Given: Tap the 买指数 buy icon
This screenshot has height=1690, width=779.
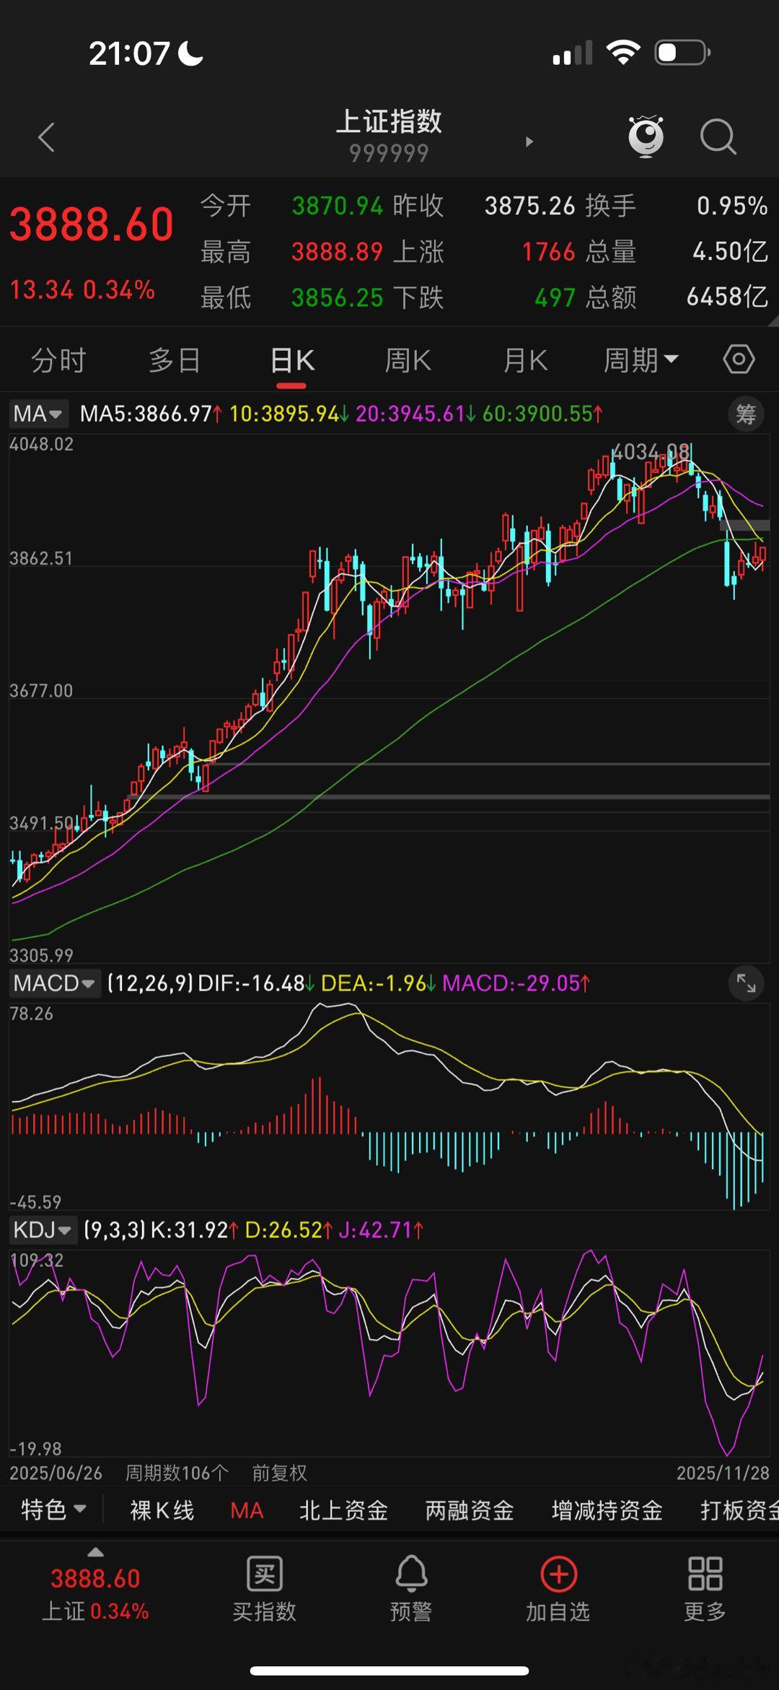Looking at the screenshot, I should pos(265,1574).
